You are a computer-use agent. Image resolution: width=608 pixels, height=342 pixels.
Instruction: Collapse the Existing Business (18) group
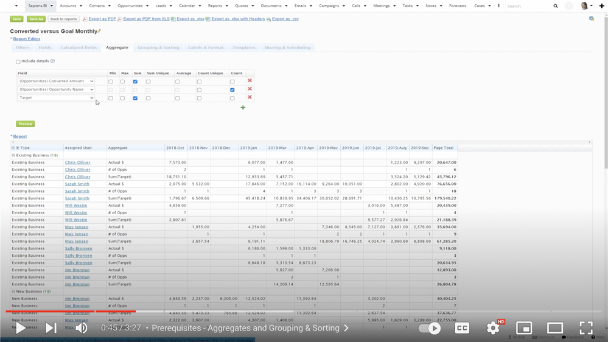click(13, 155)
